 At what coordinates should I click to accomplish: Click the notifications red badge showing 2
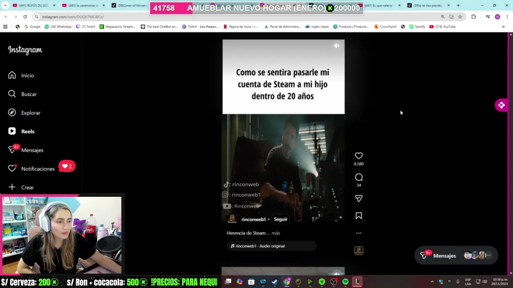[67, 166]
